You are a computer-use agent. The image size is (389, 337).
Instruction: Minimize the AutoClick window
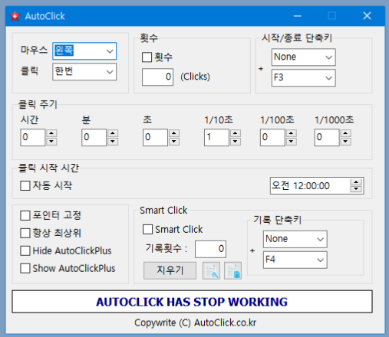tap(297, 16)
